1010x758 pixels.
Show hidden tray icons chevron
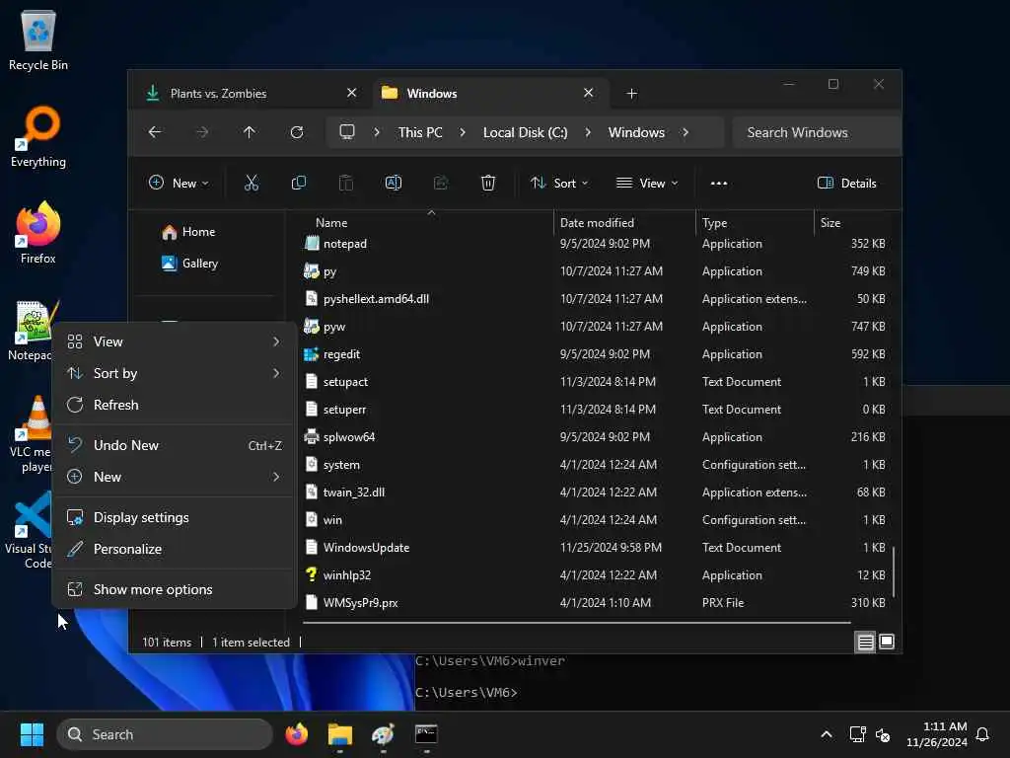pyautogui.click(x=827, y=734)
